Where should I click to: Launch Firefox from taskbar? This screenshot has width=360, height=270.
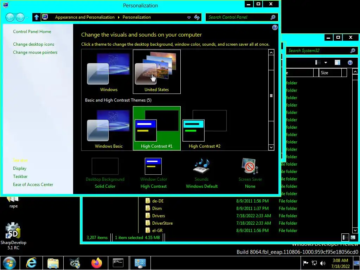(97, 263)
